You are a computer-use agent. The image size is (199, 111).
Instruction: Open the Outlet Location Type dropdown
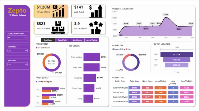[17, 38]
